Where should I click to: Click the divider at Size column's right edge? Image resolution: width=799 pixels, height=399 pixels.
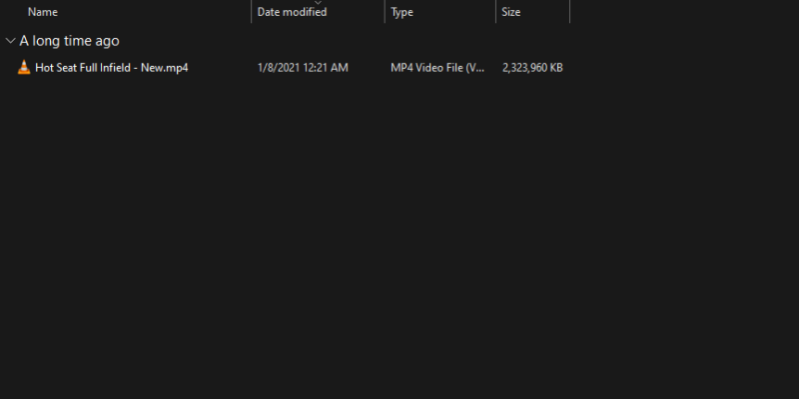click(x=569, y=12)
